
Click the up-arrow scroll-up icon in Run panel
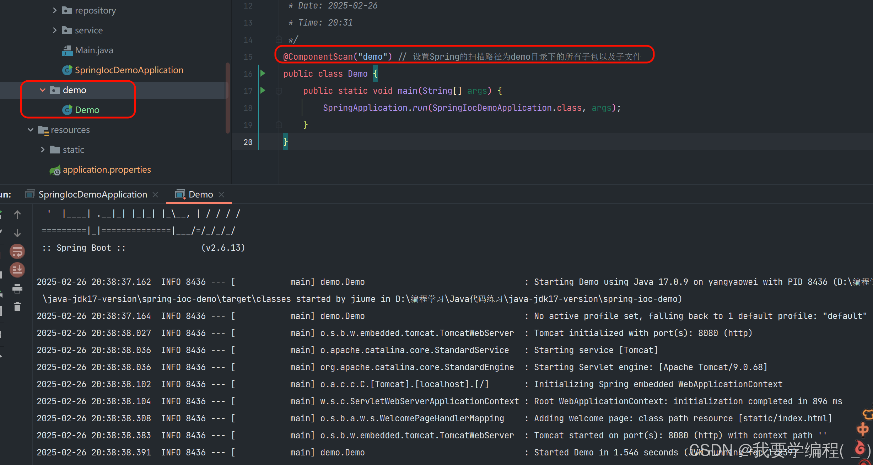point(17,214)
